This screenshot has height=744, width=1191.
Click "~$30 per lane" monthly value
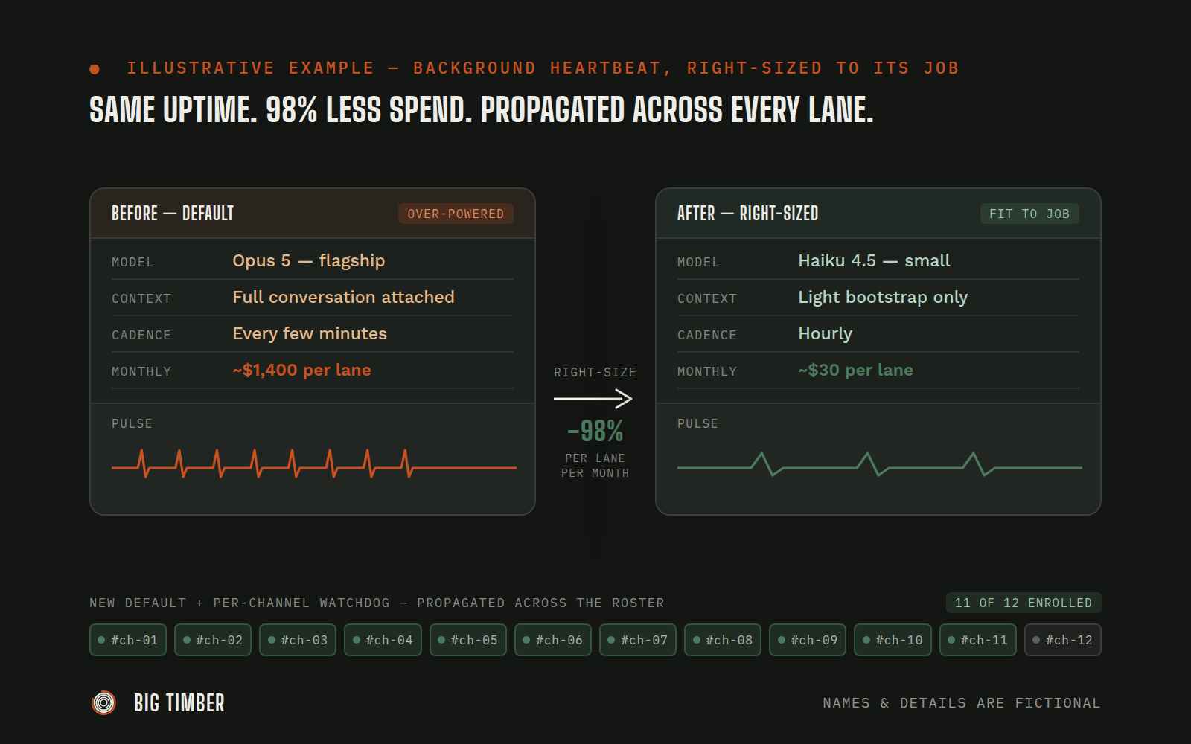(855, 370)
